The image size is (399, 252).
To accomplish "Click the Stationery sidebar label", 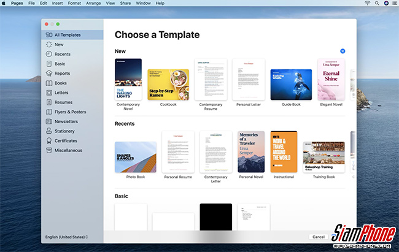I will [x=64, y=131].
